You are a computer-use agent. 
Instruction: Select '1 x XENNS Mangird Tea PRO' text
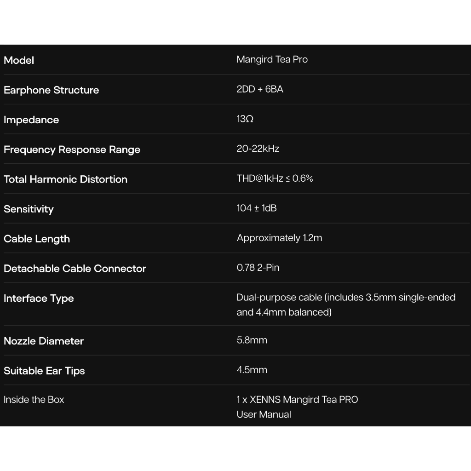click(x=298, y=400)
